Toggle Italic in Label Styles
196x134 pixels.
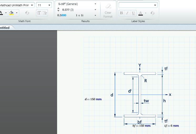click(127, 13)
